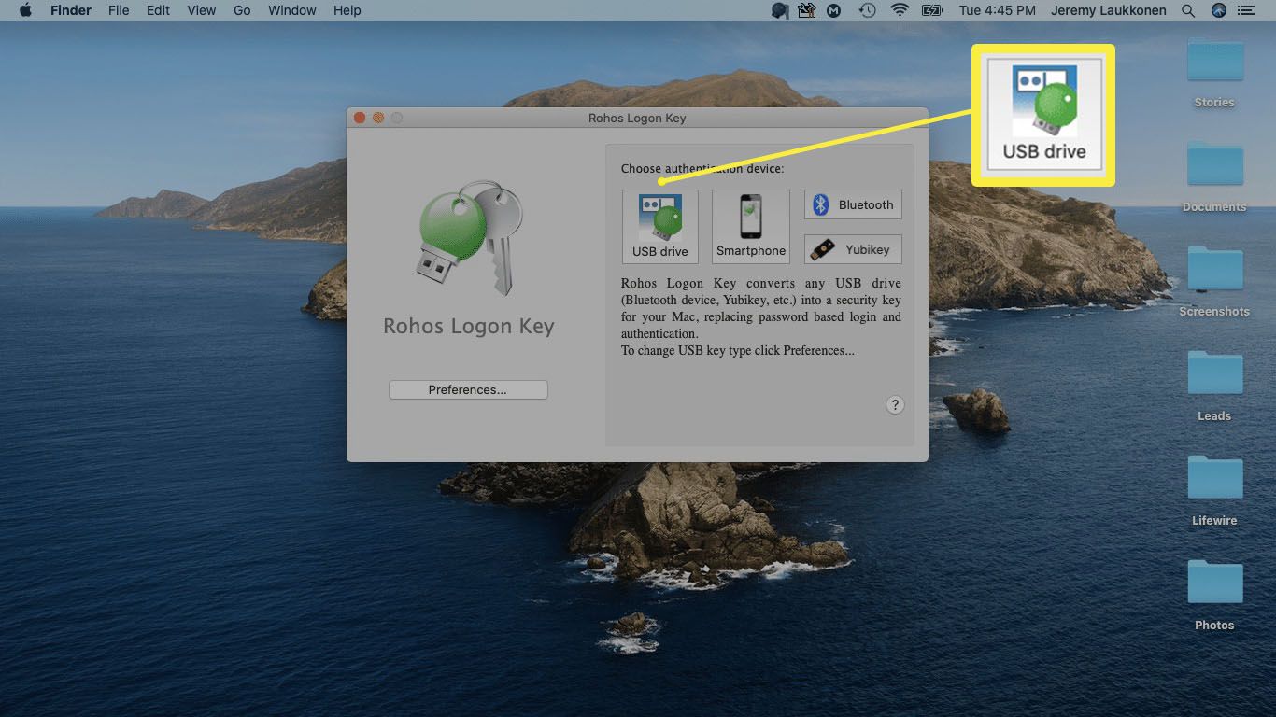This screenshot has height=717, width=1276.
Task: Open Siri from menu bar
Action: pyautogui.click(x=1218, y=10)
